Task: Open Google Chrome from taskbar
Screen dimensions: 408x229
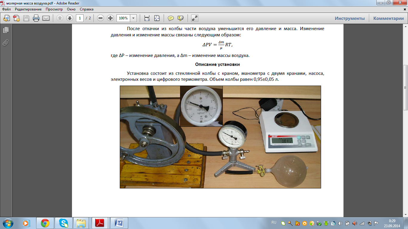Action: [x=45, y=223]
